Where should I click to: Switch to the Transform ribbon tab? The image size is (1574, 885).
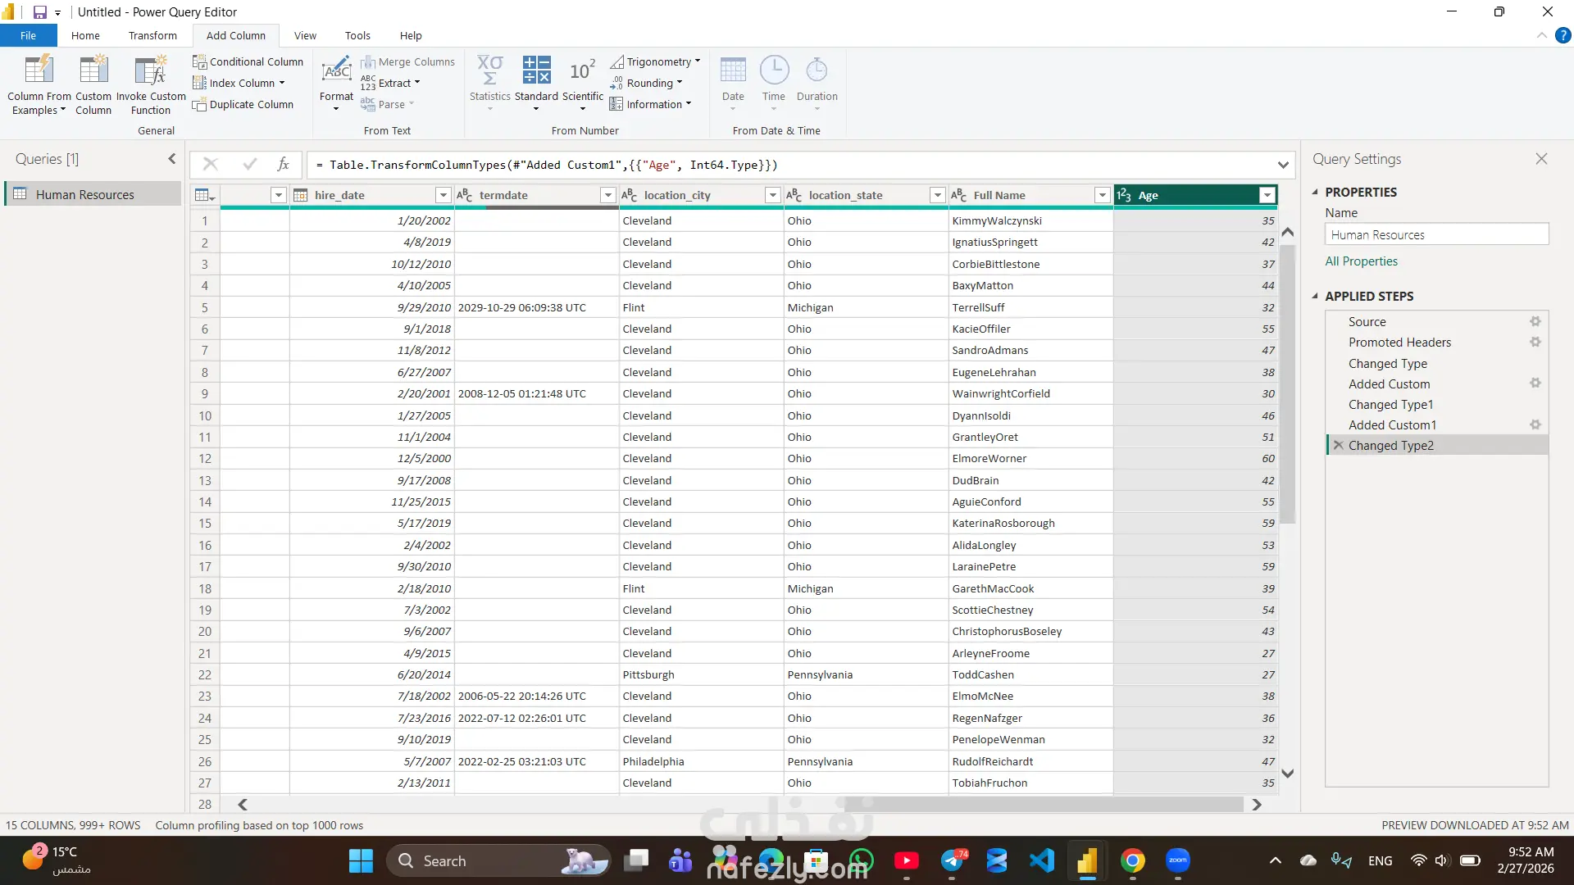click(x=152, y=35)
